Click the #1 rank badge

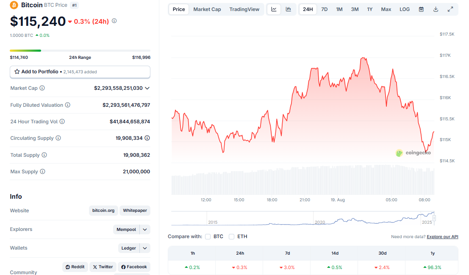tap(75, 5)
